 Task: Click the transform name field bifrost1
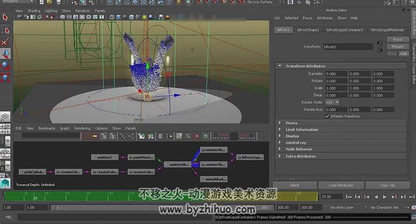348,47
